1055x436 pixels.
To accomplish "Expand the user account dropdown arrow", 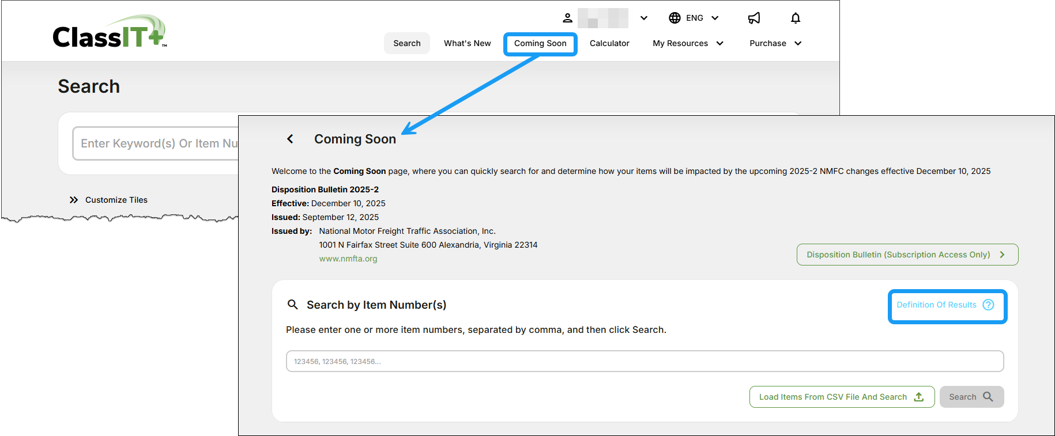I will pyautogui.click(x=644, y=18).
